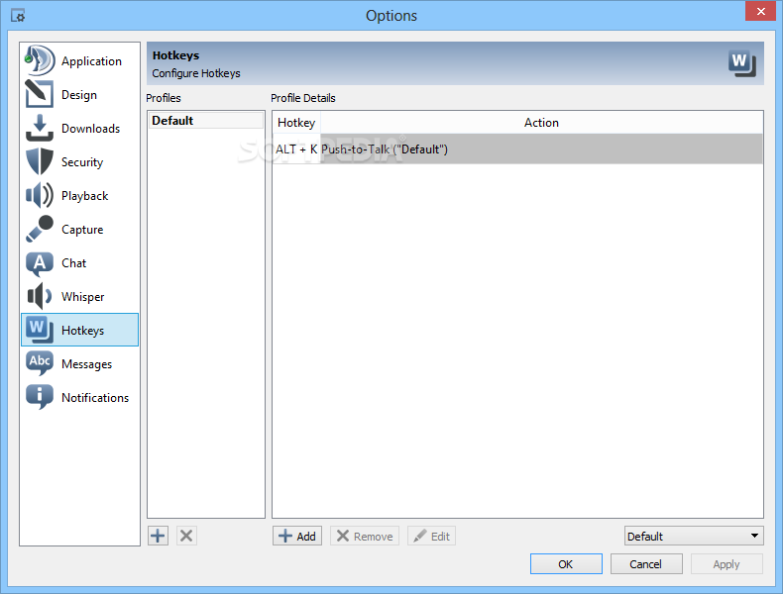
Task: Select the Capture microphone icon
Action: point(40,229)
